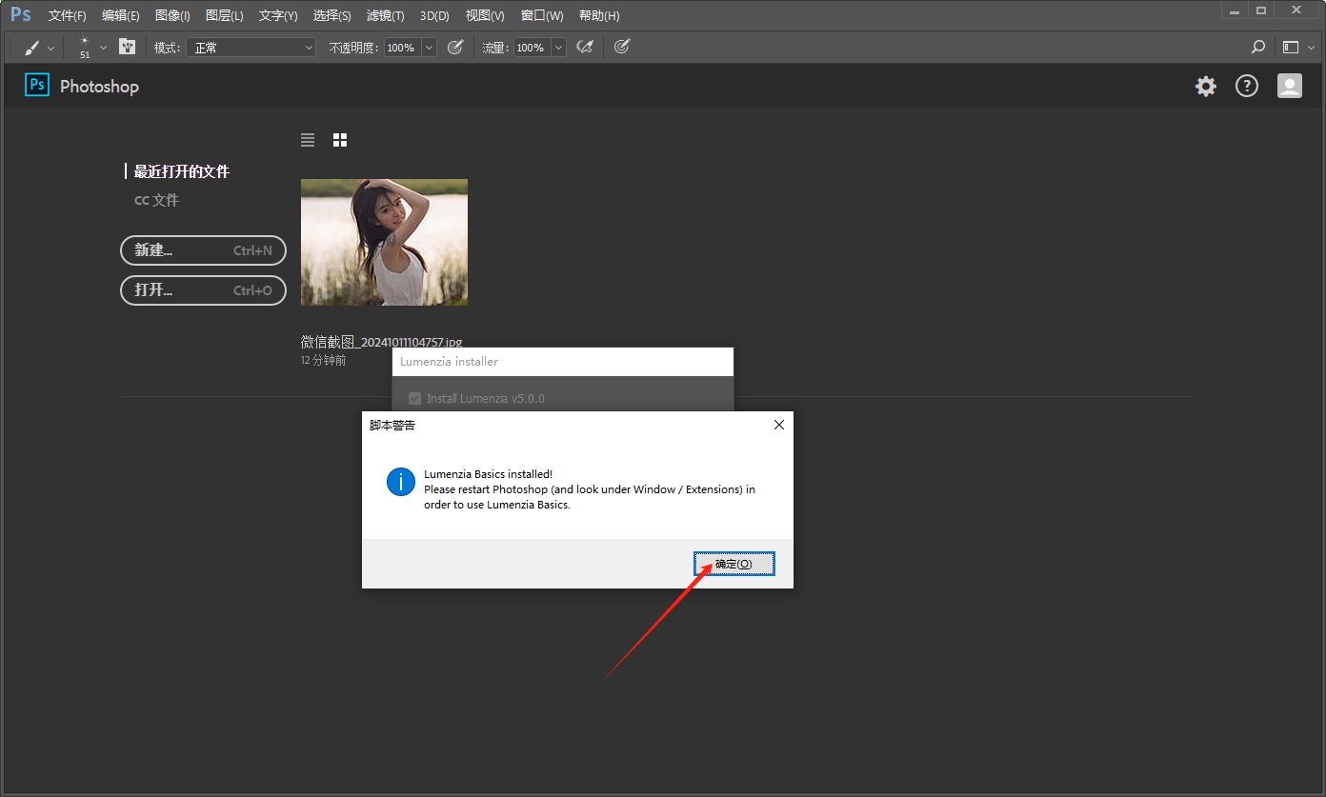Viewport: 1326px width, 797px height.
Task: Open the 文件(F) menu
Action: point(67,15)
